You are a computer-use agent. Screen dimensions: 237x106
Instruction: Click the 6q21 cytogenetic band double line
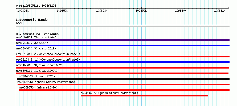click(122, 26)
